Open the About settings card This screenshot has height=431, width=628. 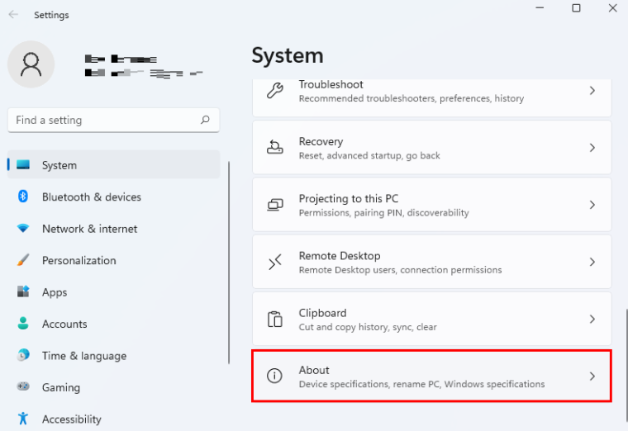[431, 376]
